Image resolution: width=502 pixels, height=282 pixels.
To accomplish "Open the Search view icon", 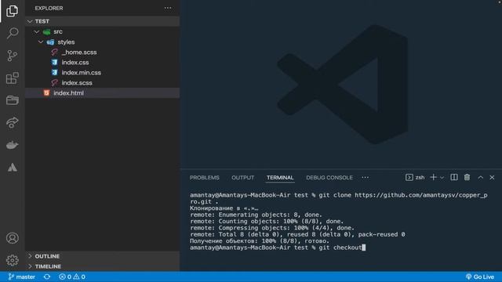I will [13, 33].
